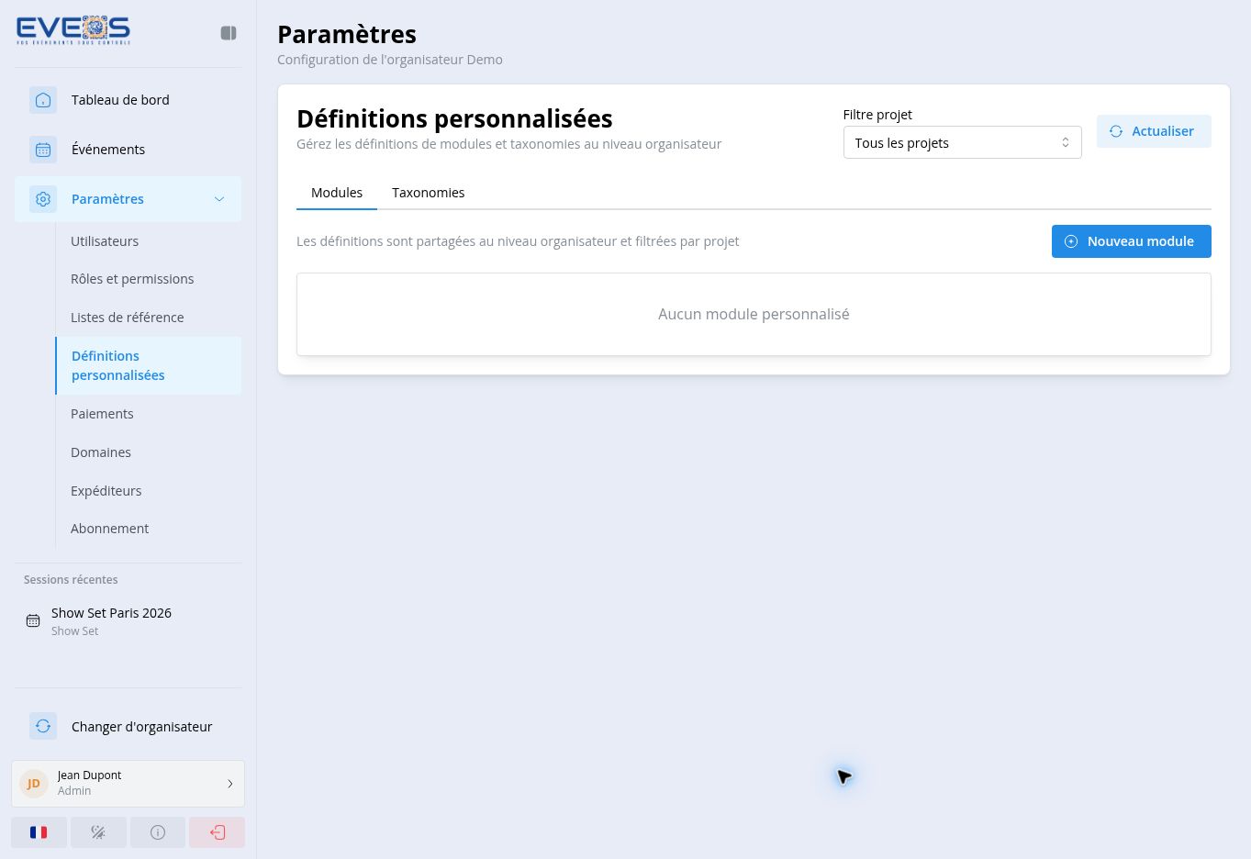Expand the Jean Dupont user menu chevron
The height and width of the screenshot is (859, 1251).
[x=230, y=784]
